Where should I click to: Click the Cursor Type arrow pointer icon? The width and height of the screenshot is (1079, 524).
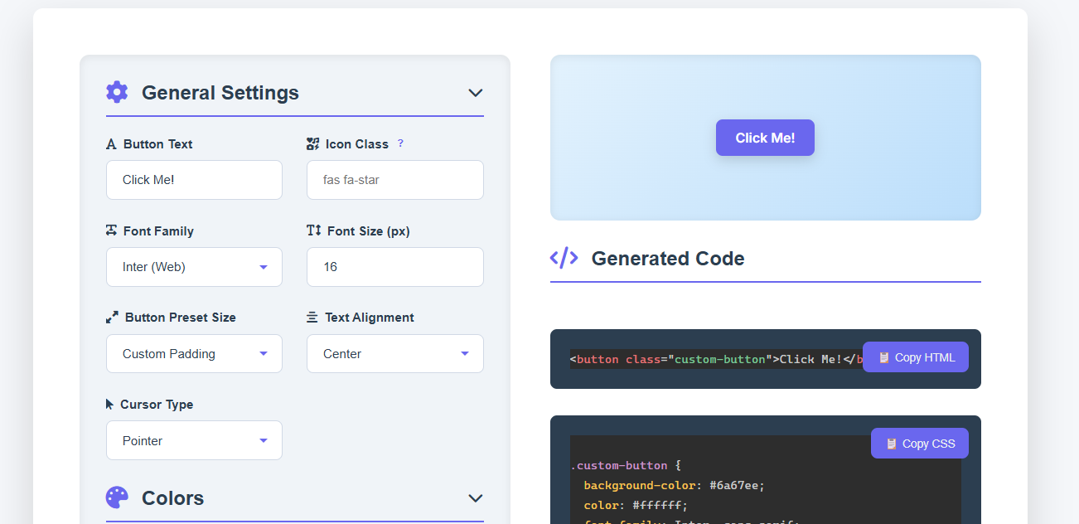pyautogui.click(x=109, y=405)
